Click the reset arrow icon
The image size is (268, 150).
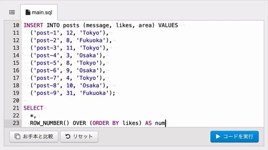(68, 136)
